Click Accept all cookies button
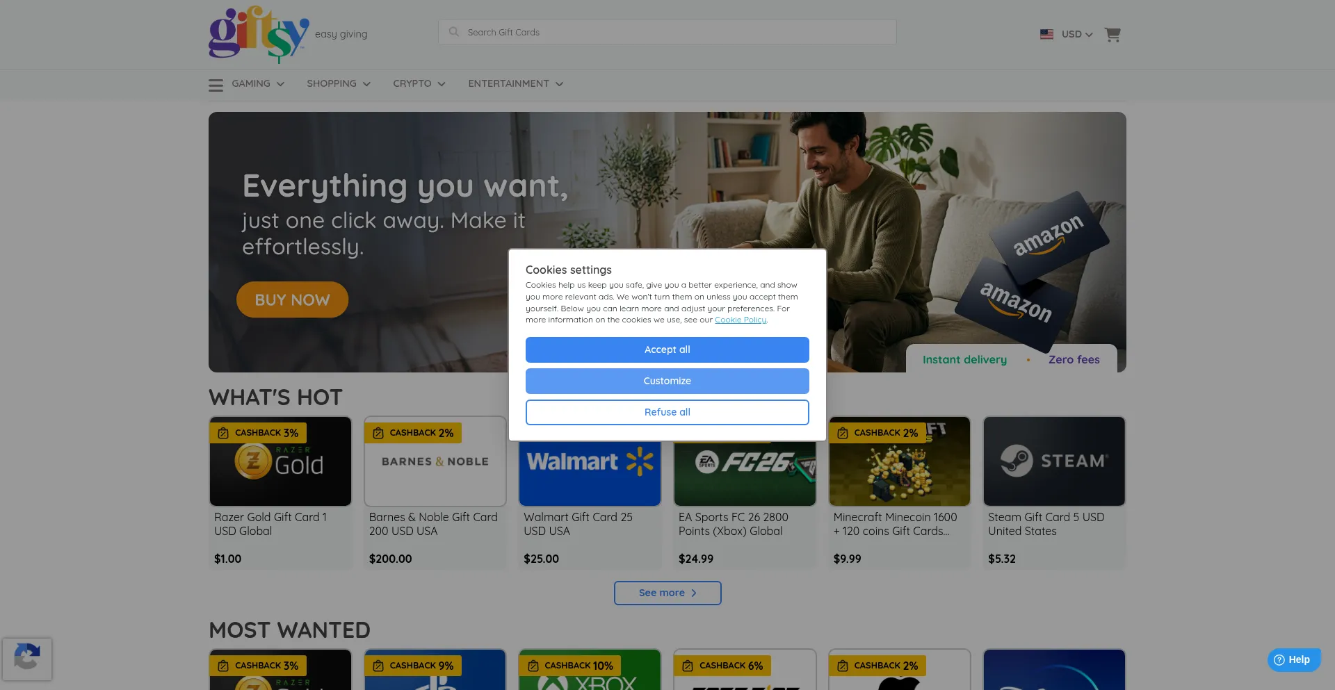This screenshot has width=1335, height=690. pyautogui.click(x=667, y=350)
